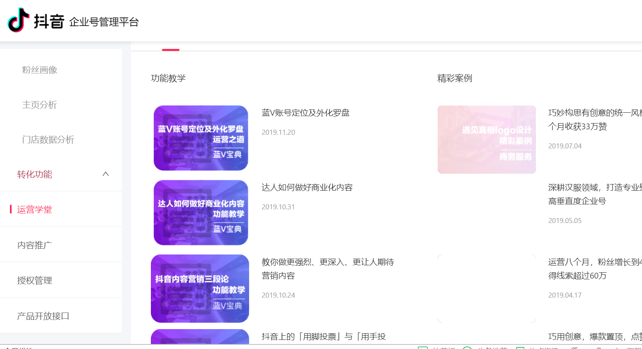Image resolution: width=642 pixels, height=349 pixels.
Task: Select 运营学堂 in the sidebar
Action: click(x=34, y=209)
